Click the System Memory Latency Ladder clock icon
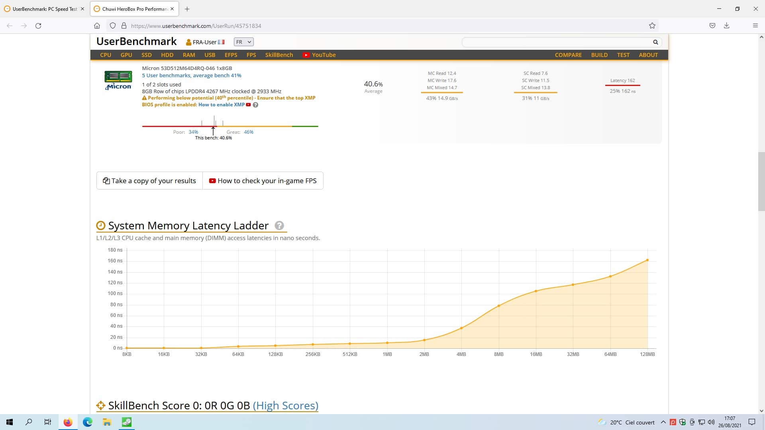Screen dimensions: 765x430 point(101,226)
